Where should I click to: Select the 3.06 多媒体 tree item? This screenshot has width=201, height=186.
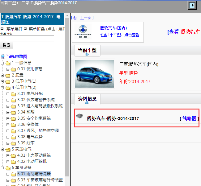tap(28, 125)
